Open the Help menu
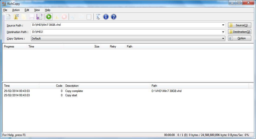This screenshot has width=256, height=139. [x=47, y=10]
